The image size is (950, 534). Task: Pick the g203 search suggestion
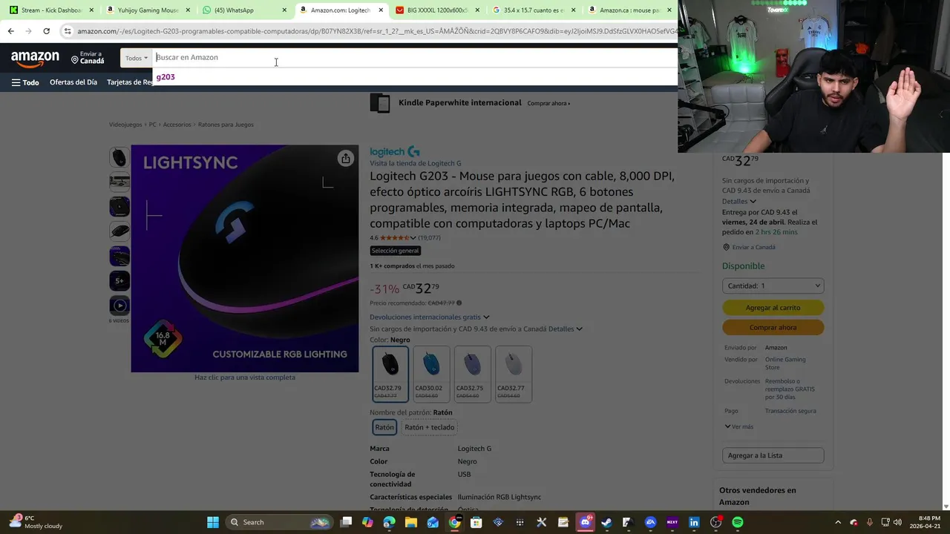coord(166,77)
